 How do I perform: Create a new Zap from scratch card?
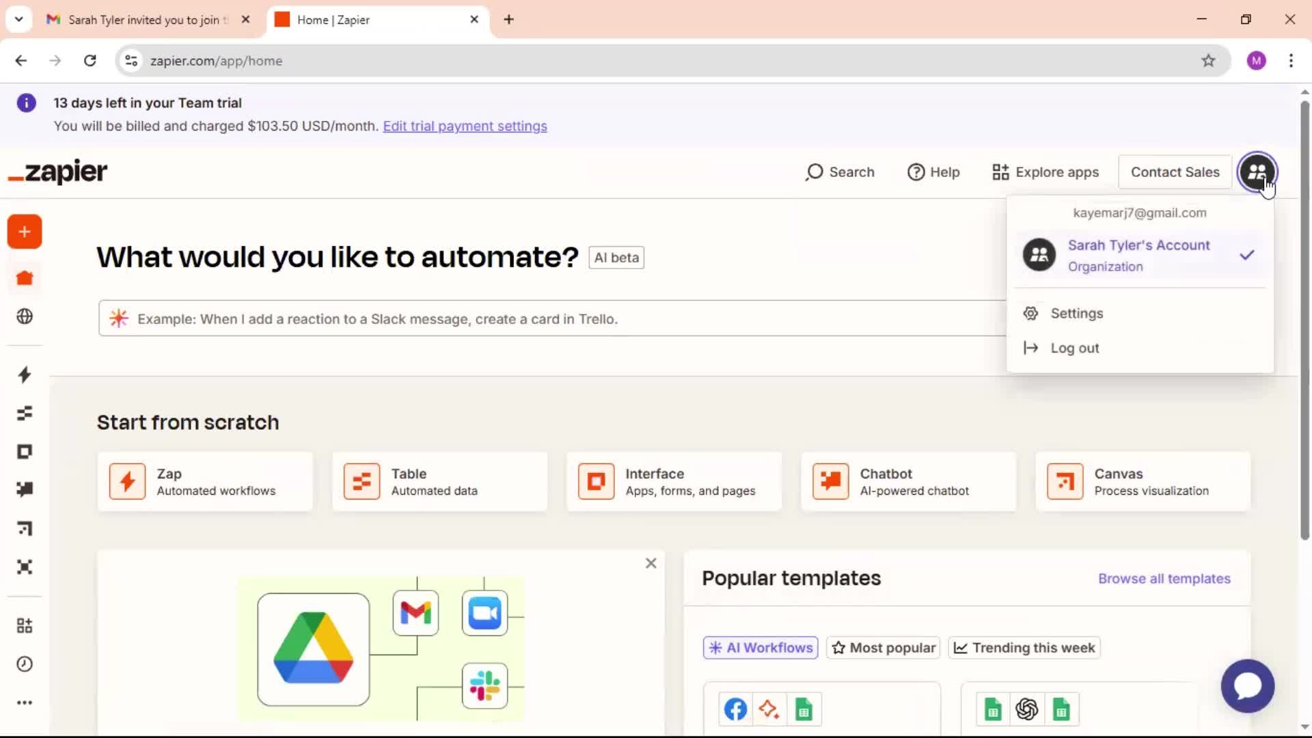(205, 482)
